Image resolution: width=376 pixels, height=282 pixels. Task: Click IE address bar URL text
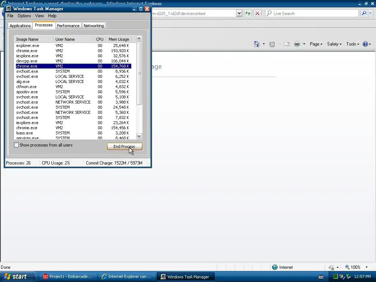(x=179, y=14)
